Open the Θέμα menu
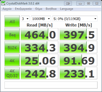Viewport: 102px width, 92px height. (39, 9)
